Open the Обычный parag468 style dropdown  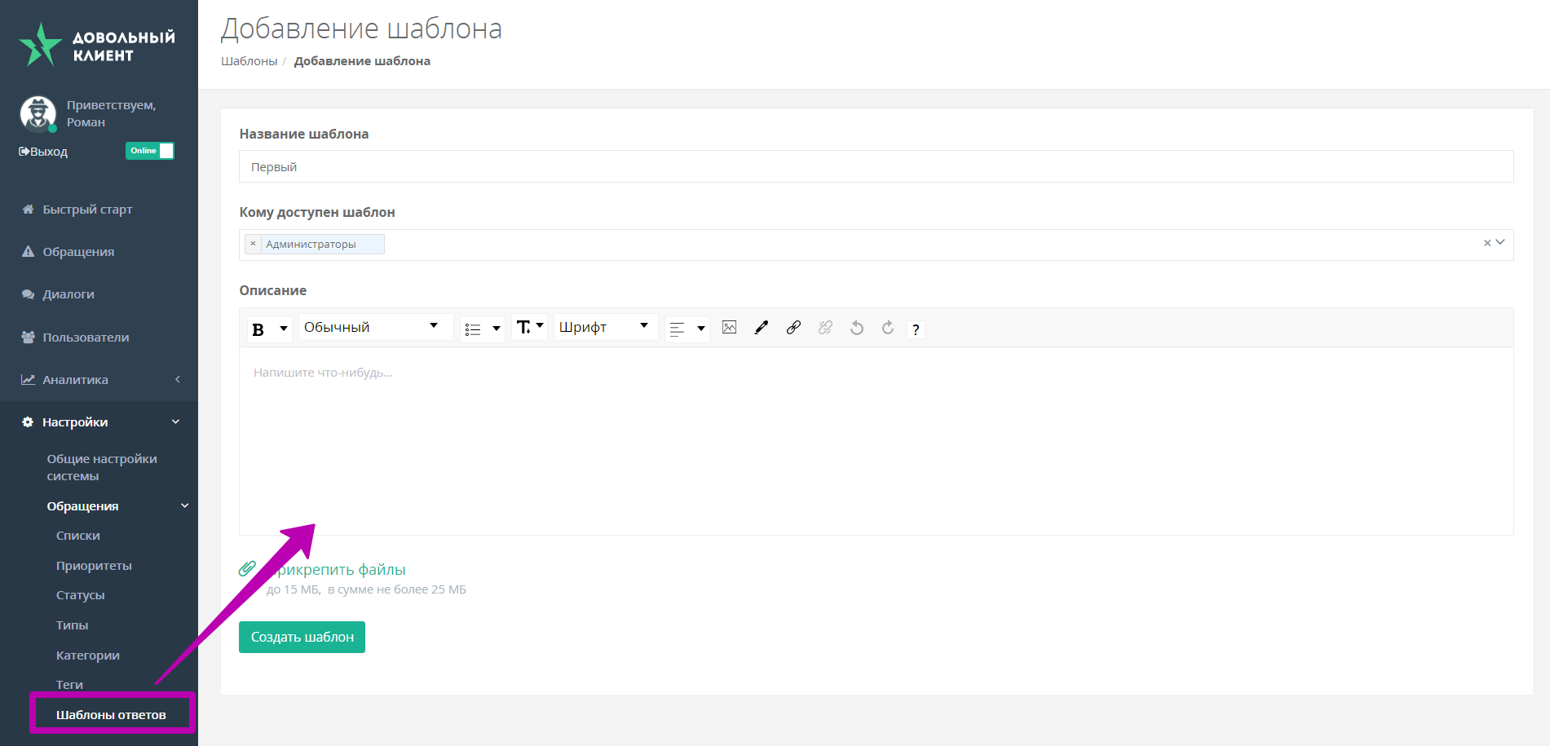point(374,327)
